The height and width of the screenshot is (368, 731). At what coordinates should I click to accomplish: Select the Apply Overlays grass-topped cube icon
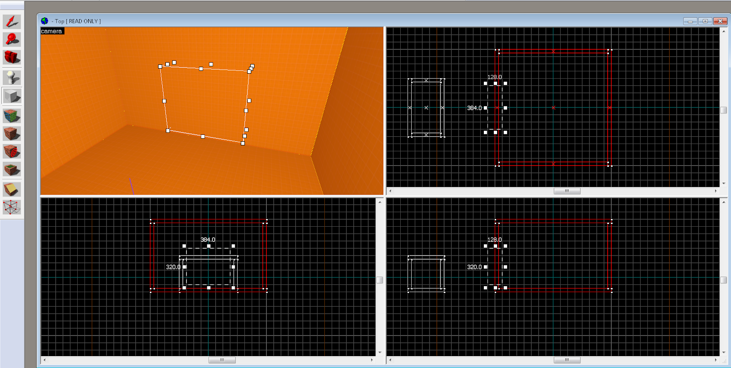12,170
